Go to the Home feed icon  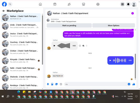(40, 4)
